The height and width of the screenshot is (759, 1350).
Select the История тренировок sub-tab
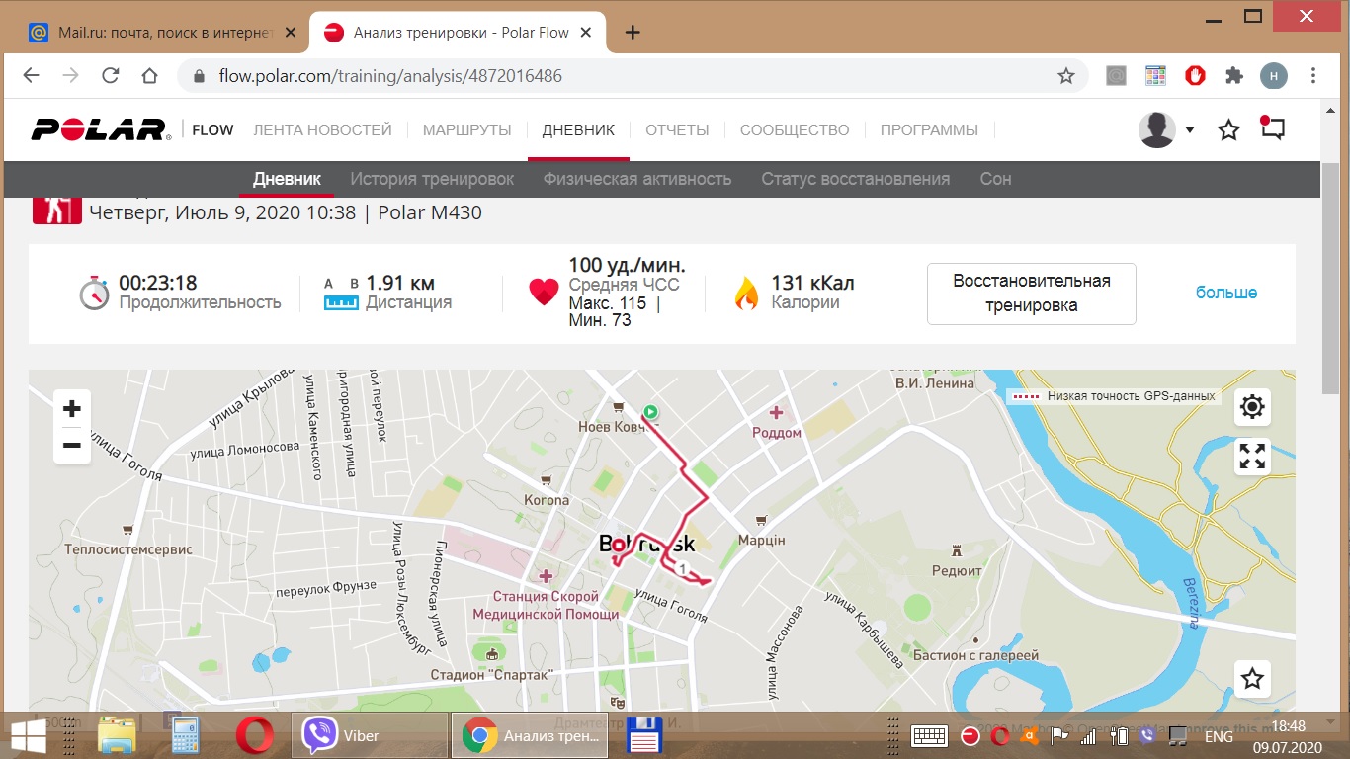pyautogui.click(x=432, y=179)
